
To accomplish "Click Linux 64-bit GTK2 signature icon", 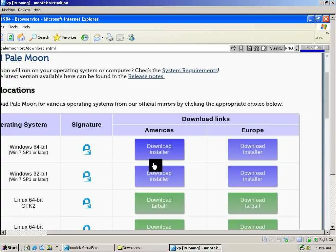I will tap(87, 203).
